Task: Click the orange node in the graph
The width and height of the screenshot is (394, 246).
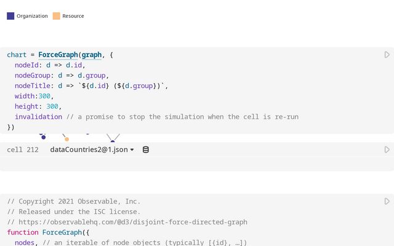Action: point(67,139)
